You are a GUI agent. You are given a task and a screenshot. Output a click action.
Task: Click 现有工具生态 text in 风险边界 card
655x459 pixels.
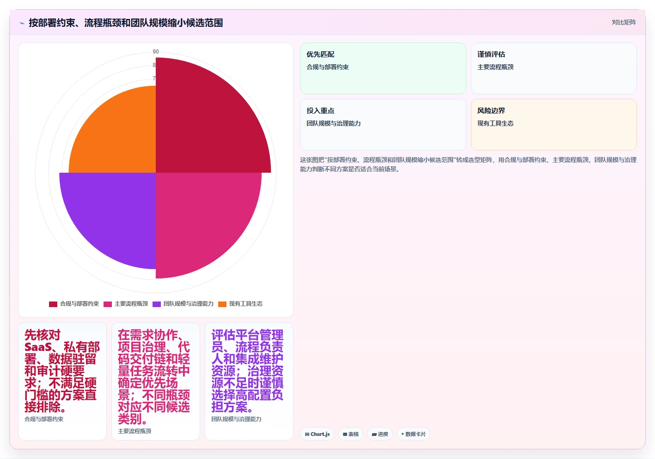point(496,123)
